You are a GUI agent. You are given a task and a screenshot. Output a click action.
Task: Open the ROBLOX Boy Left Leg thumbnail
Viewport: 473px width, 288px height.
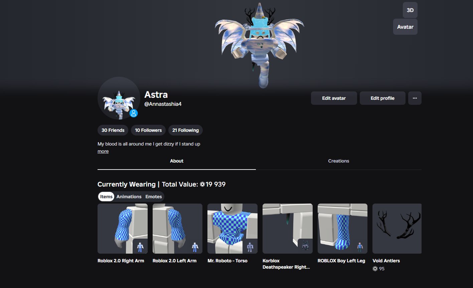pyautogui.click(x=342, y=229)
